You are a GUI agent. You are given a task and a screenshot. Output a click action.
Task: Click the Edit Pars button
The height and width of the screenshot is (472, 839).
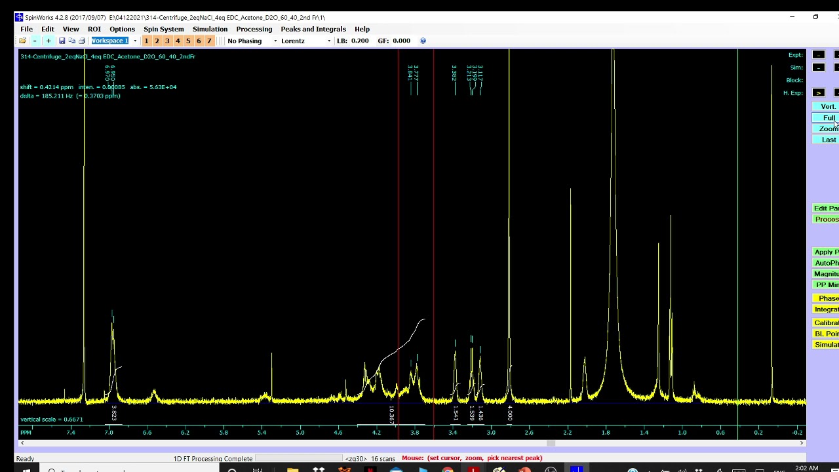(826, 208)
